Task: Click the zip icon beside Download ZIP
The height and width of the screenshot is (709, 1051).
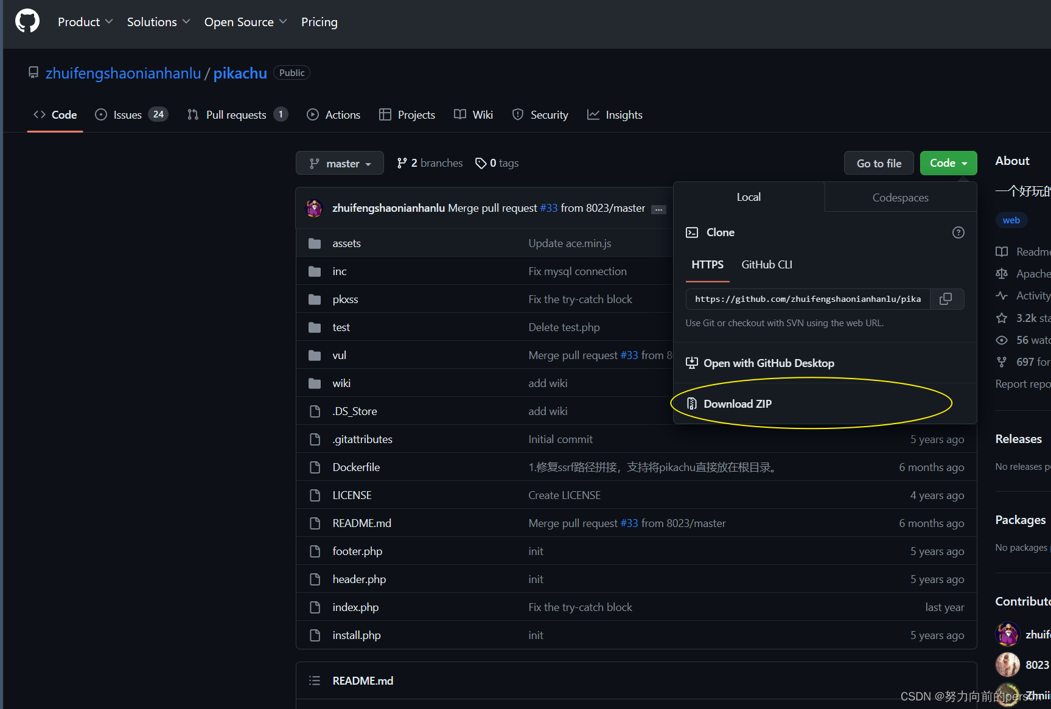Action: coord(692,403)
